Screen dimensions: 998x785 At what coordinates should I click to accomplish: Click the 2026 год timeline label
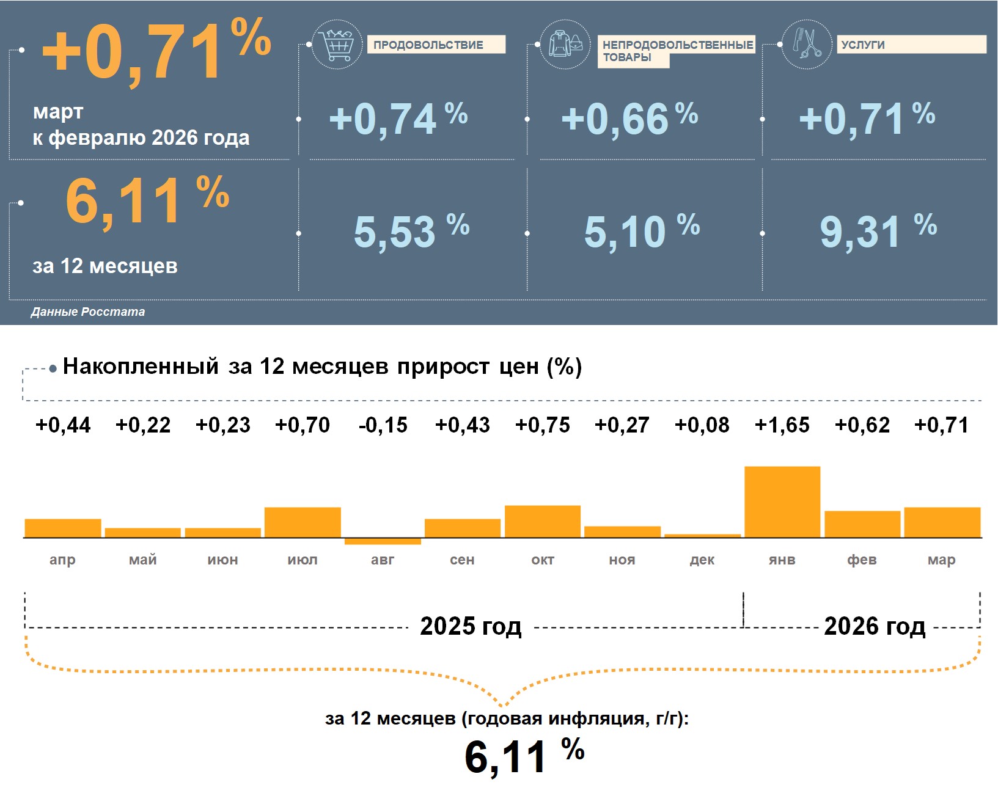tap(875, 626)
